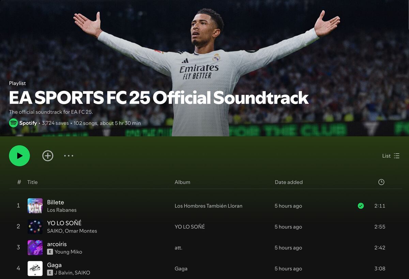The height and width of the screenshot is (279, 409).
Task: Select the track Gaga in the list
Action: point(54,265)
